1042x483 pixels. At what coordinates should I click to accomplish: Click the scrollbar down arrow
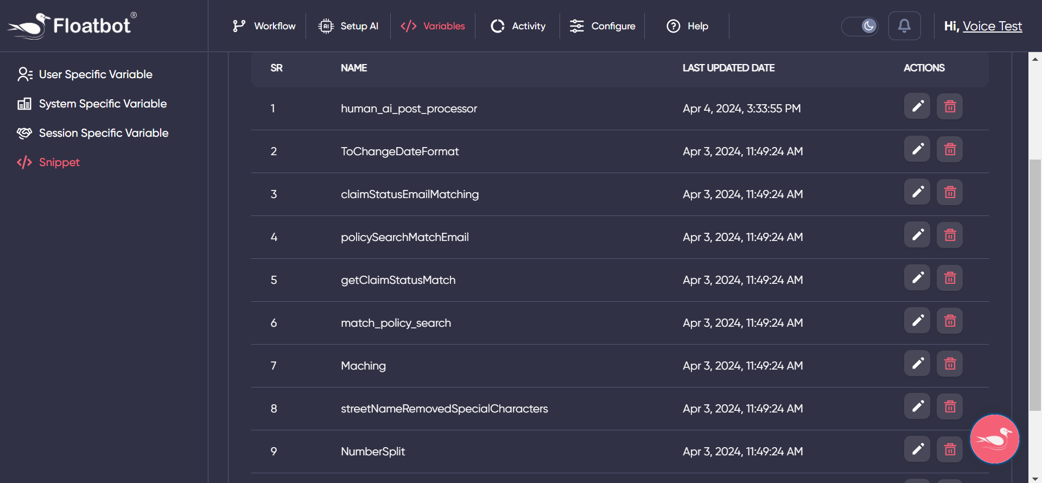(1035, 478)
